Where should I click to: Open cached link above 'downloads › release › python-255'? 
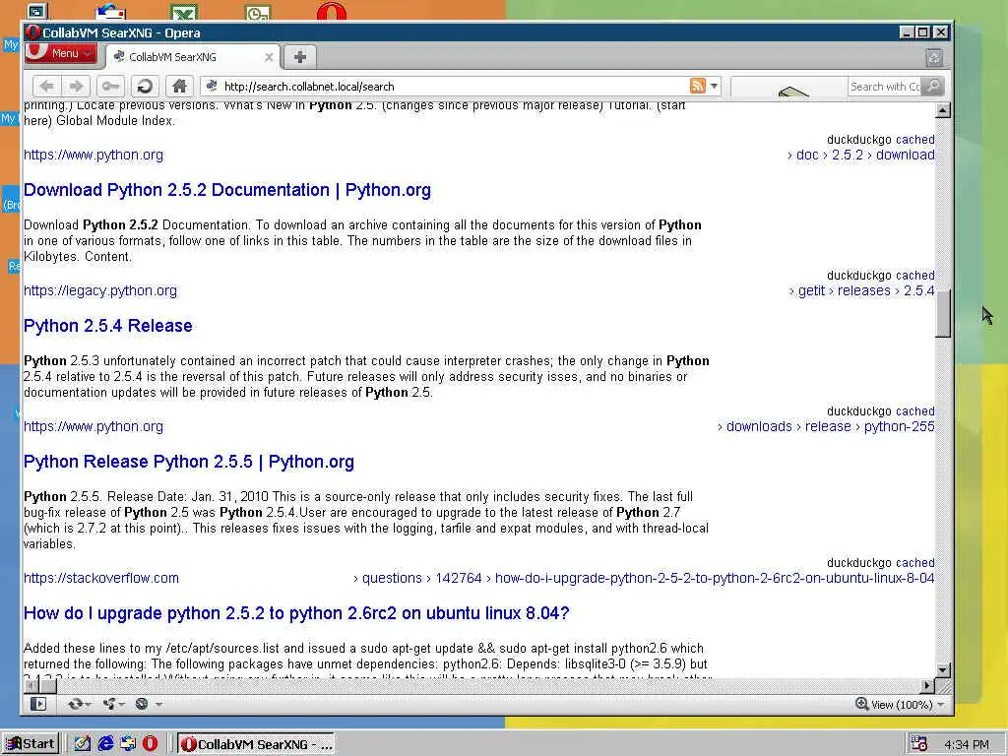914,411
